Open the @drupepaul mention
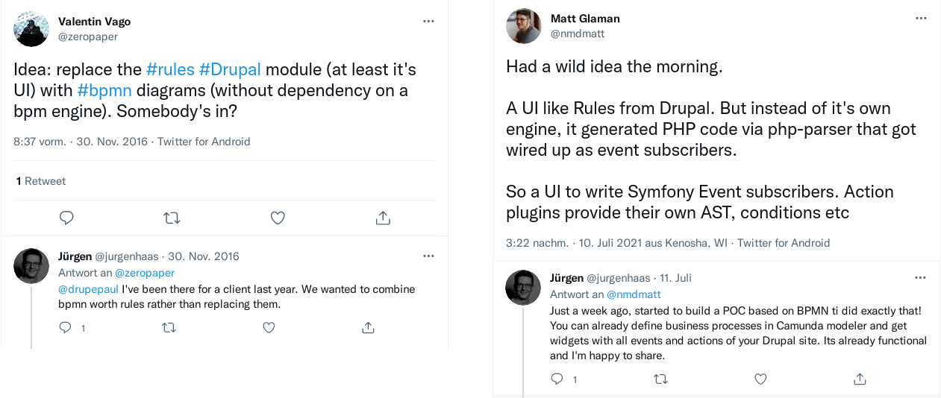The image size is (941, 398). pyautogui.click(x=89, y=289)
